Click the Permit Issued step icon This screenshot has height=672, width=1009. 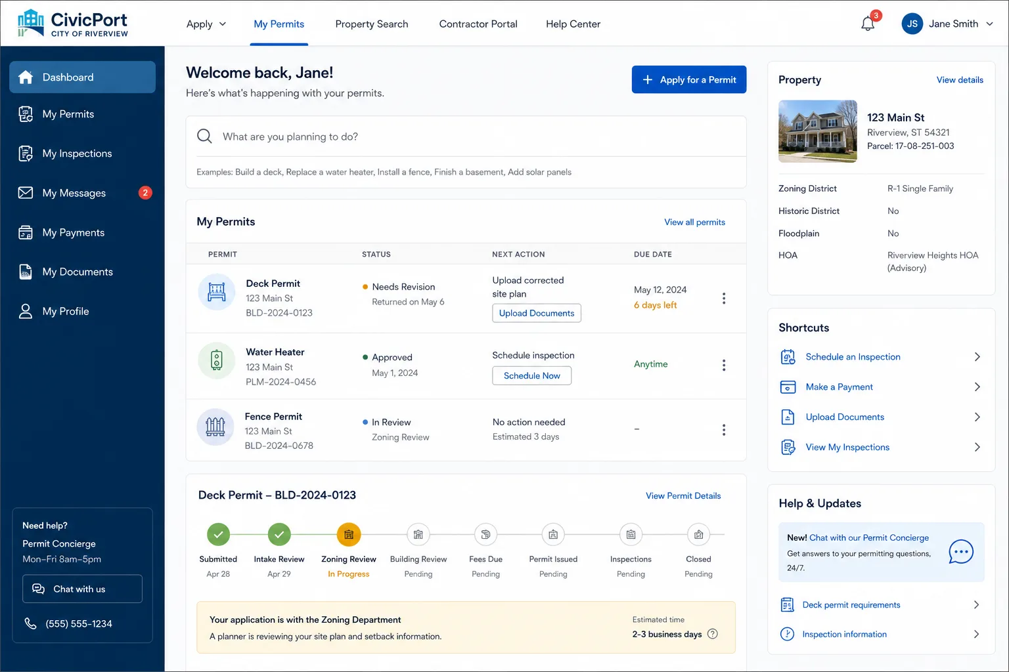(553, 535)
